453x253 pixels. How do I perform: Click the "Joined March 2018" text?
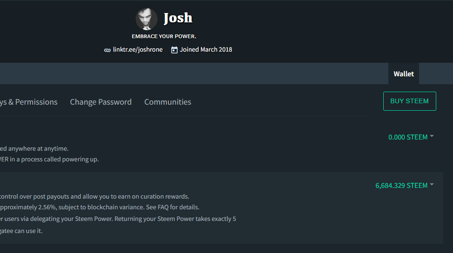coord(206,50)
